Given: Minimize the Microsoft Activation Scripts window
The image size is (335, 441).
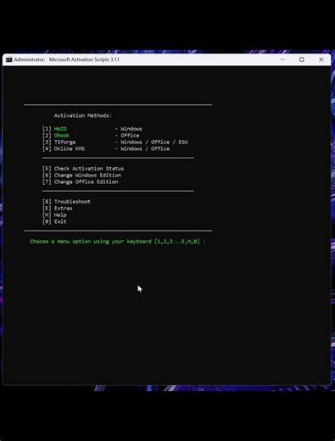Looking at the screenshot, I should coord(282,59).
